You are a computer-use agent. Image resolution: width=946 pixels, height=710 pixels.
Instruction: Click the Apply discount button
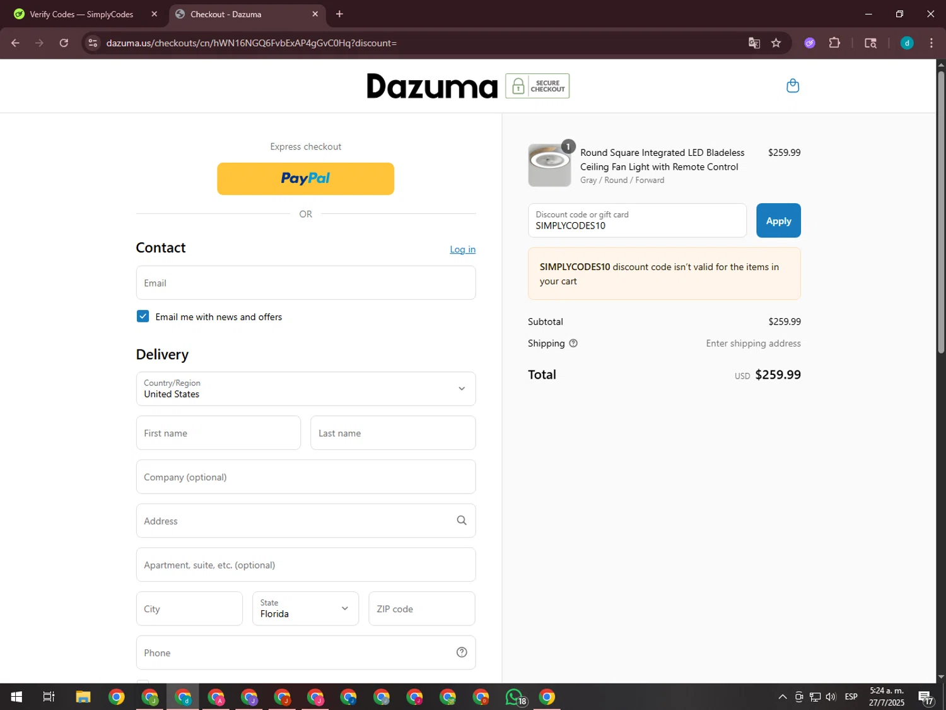click(x=778, y=220)
